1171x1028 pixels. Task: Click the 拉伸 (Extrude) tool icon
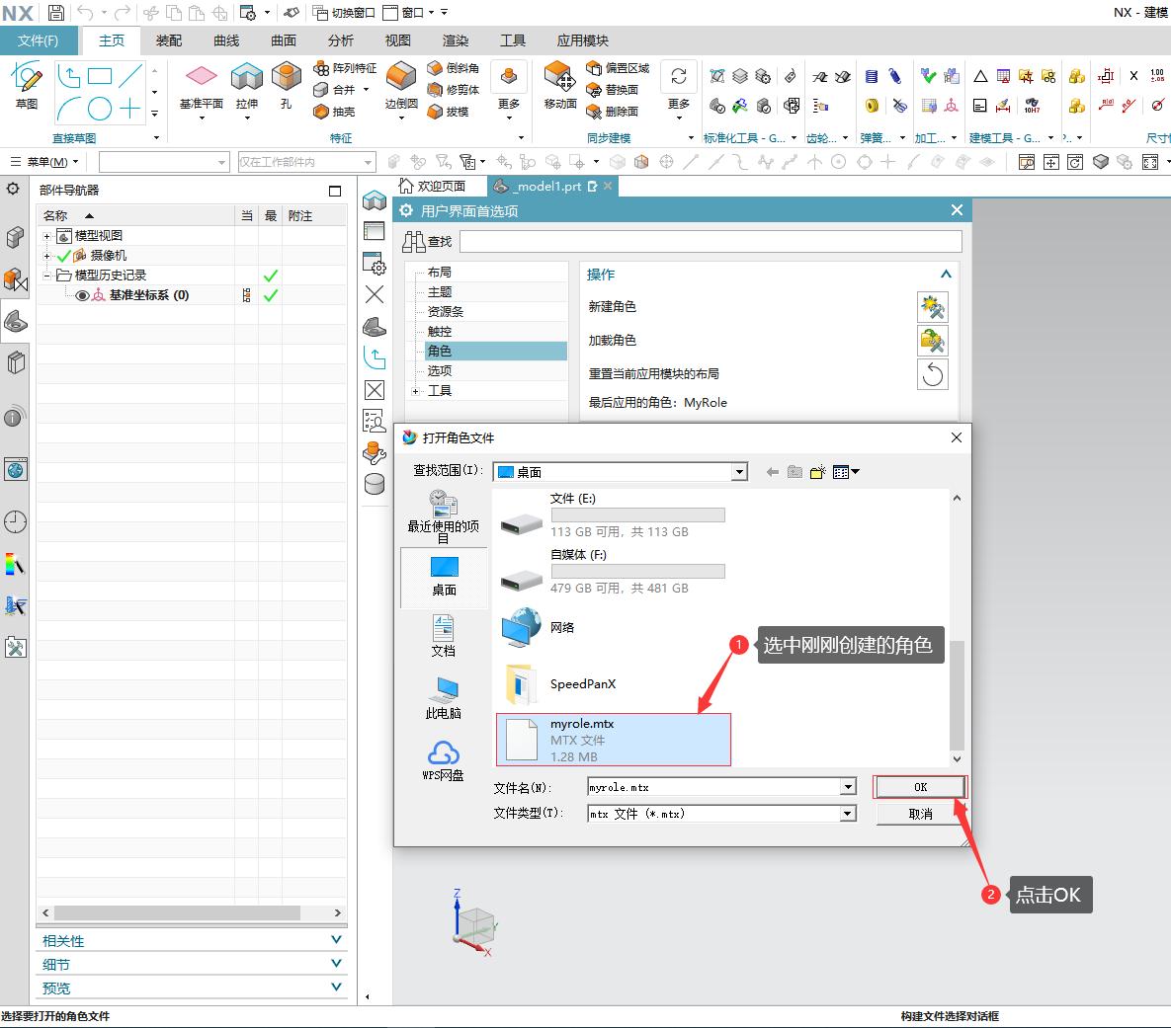(246, 78)
